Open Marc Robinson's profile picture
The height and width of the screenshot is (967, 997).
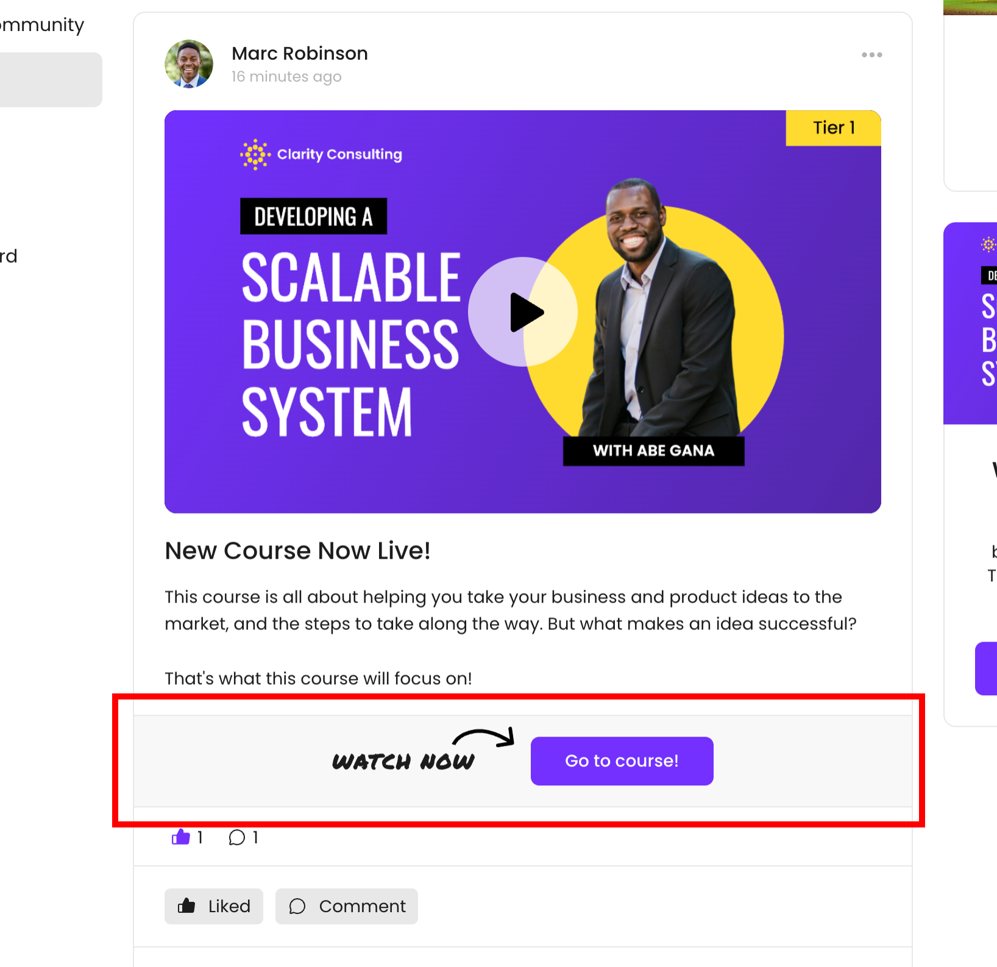[x=189, y=64]
